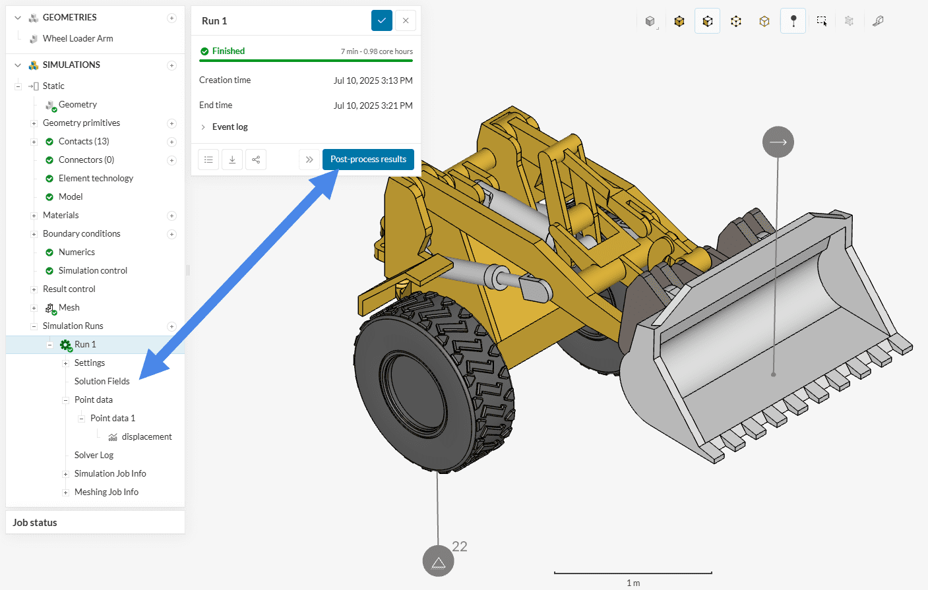
Task: Click the green Finished progress bar
Action: tap(306, 61)
